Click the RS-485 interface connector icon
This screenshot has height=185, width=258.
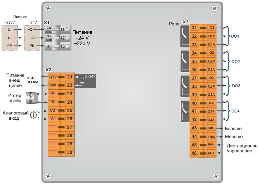[32, 98]
